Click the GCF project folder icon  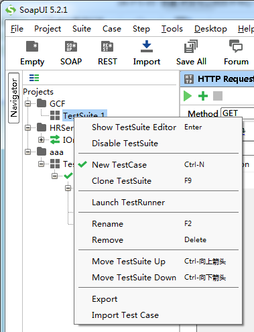pos(42,103)
